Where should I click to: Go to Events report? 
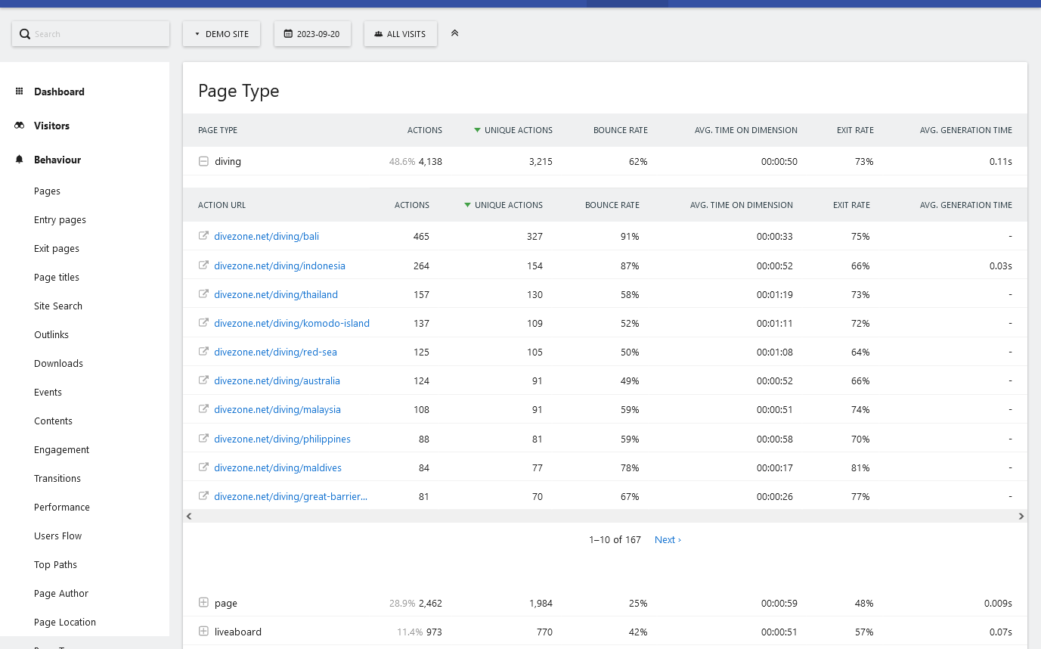(48, 393)
